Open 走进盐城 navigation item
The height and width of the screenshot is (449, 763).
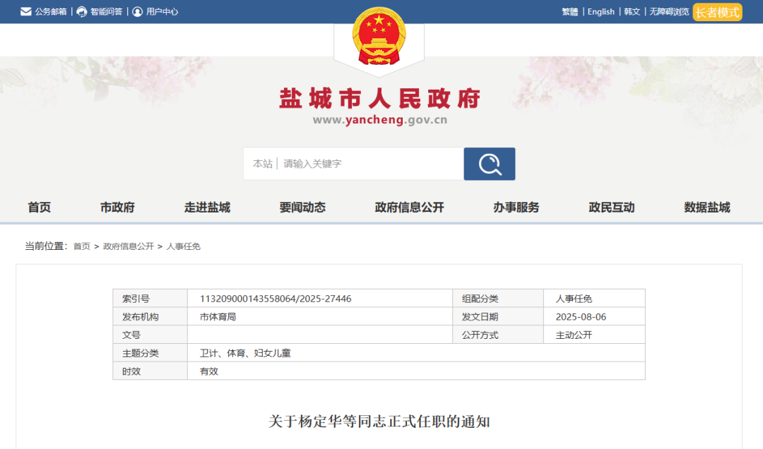coord(207,208)
